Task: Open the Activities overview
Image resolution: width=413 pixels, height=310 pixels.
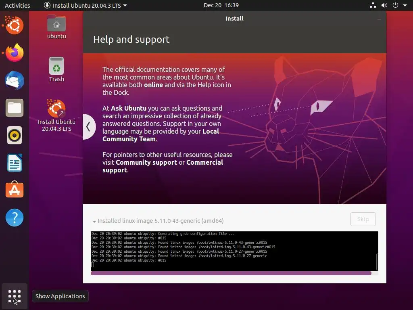Action: [x=17, y=5]
